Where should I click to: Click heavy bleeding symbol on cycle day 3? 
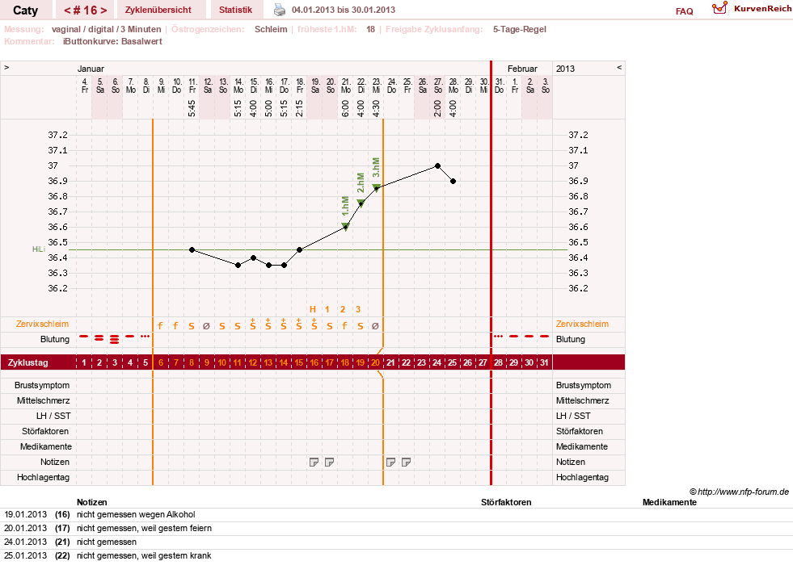(115, 339)
